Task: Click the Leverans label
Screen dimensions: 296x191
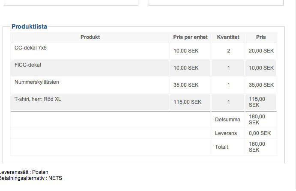Action: pos(226,133)
